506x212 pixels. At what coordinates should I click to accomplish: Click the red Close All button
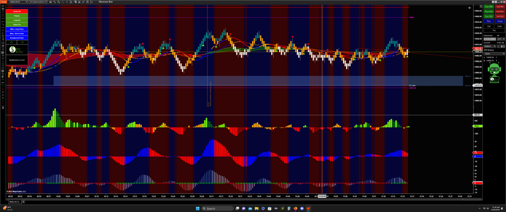(x=17, y=11)
